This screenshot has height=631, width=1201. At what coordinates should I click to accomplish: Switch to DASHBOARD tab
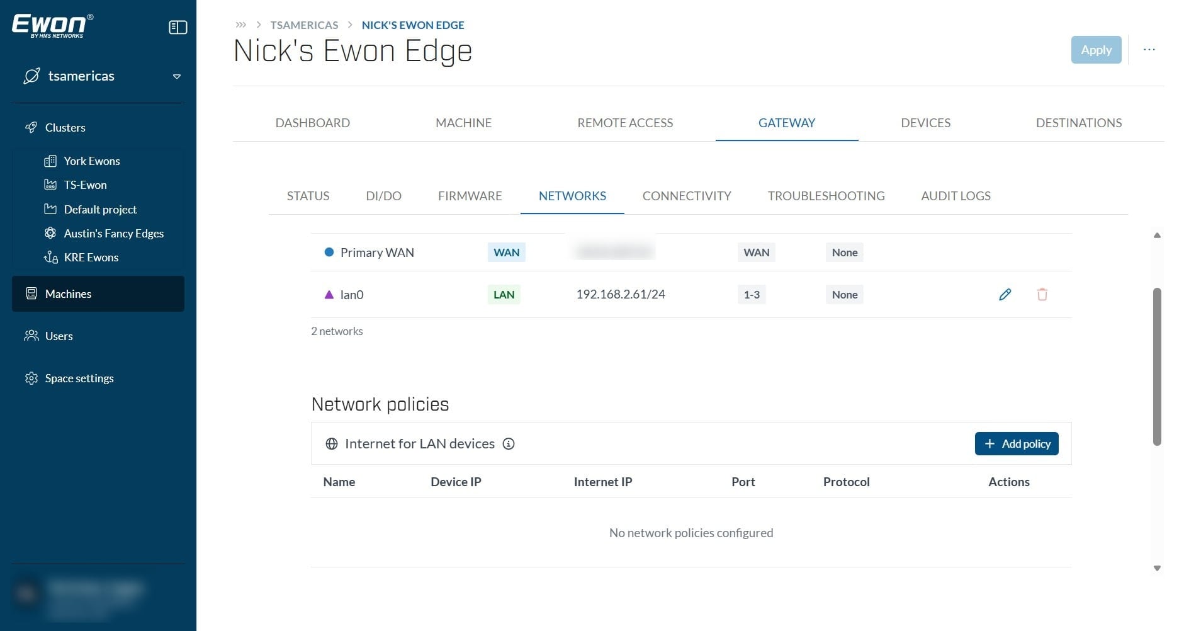coord(313,123)
